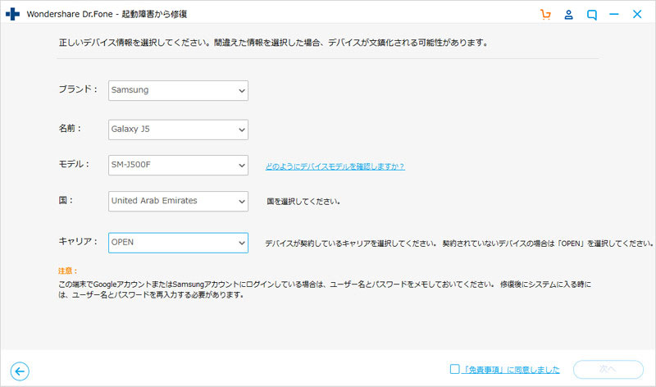Click the ブランド: label
The width and height of the screenshot is (656, 387).
click(78, 89)
